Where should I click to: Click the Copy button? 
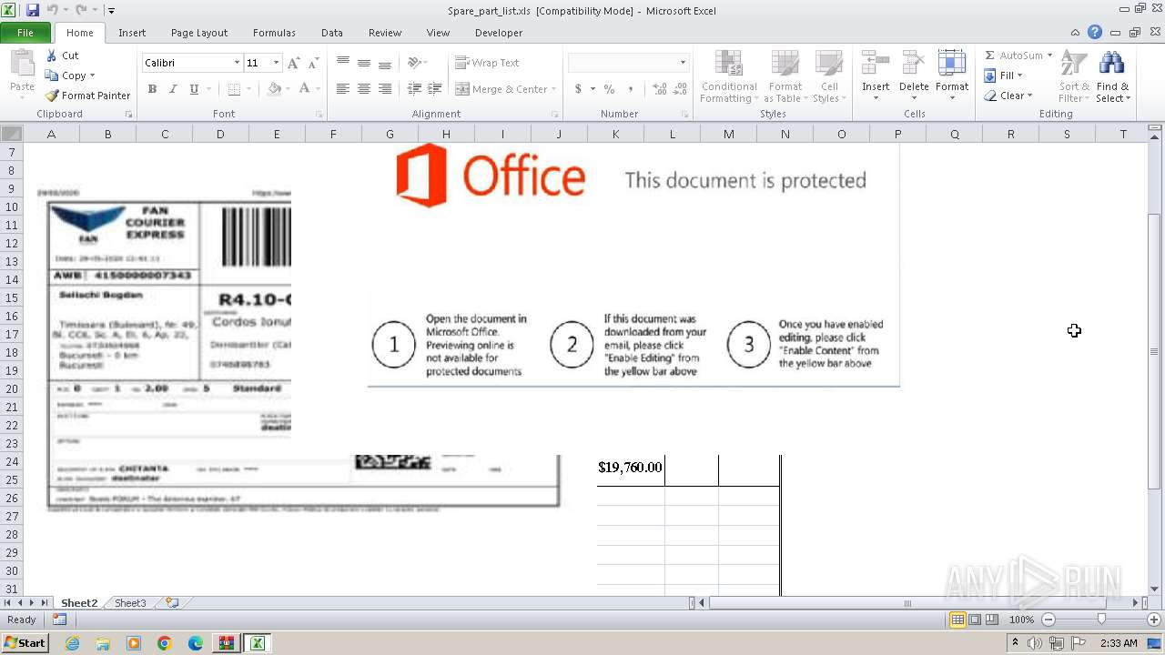click(70, 76)
